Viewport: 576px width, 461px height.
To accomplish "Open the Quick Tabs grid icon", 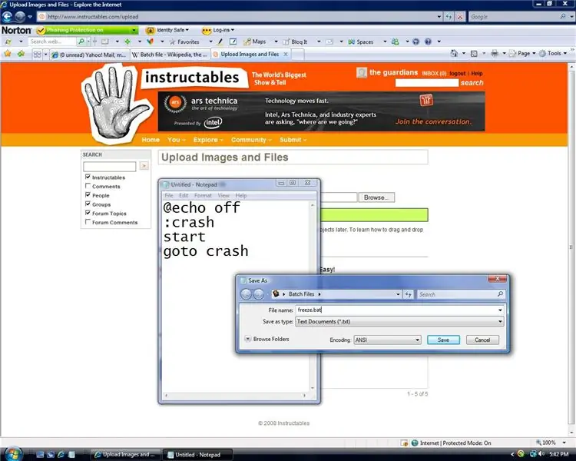I will (x=37, y=55).
